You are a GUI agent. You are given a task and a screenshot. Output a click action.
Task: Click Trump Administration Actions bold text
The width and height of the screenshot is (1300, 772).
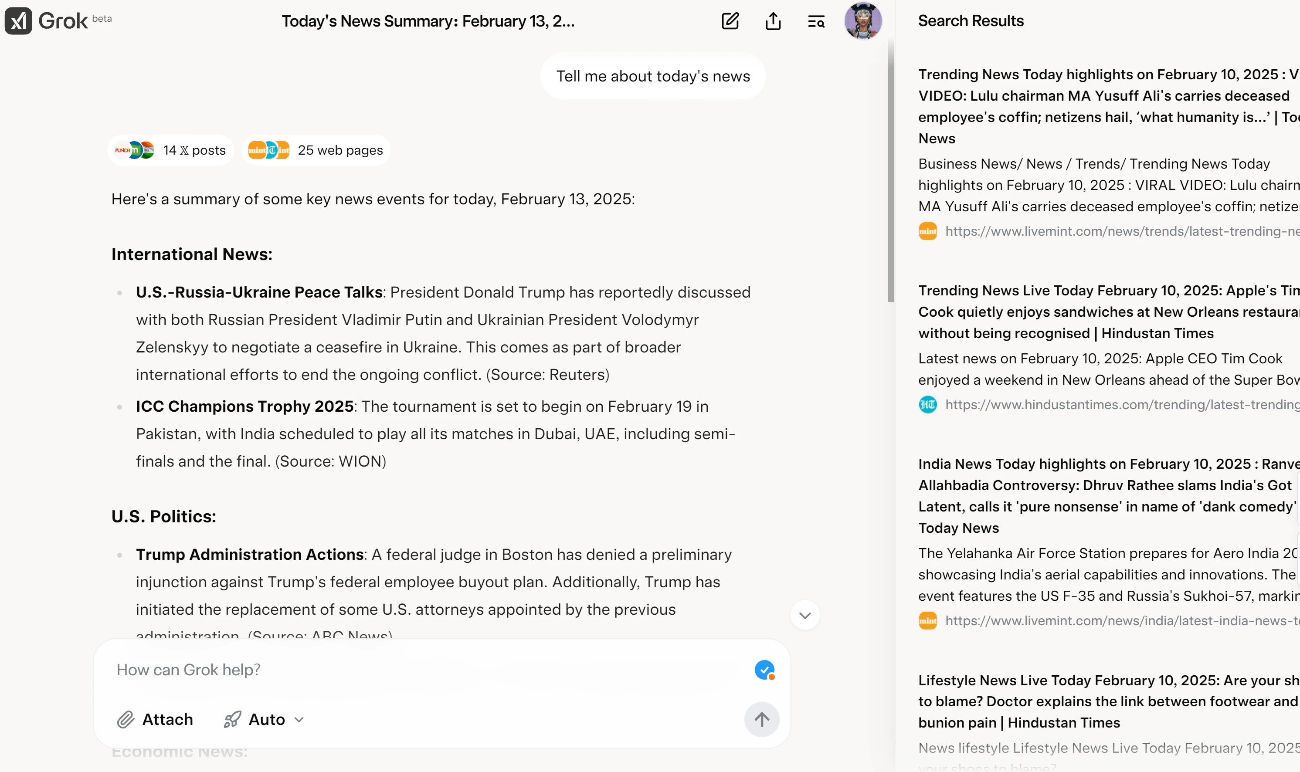(250, 555)
